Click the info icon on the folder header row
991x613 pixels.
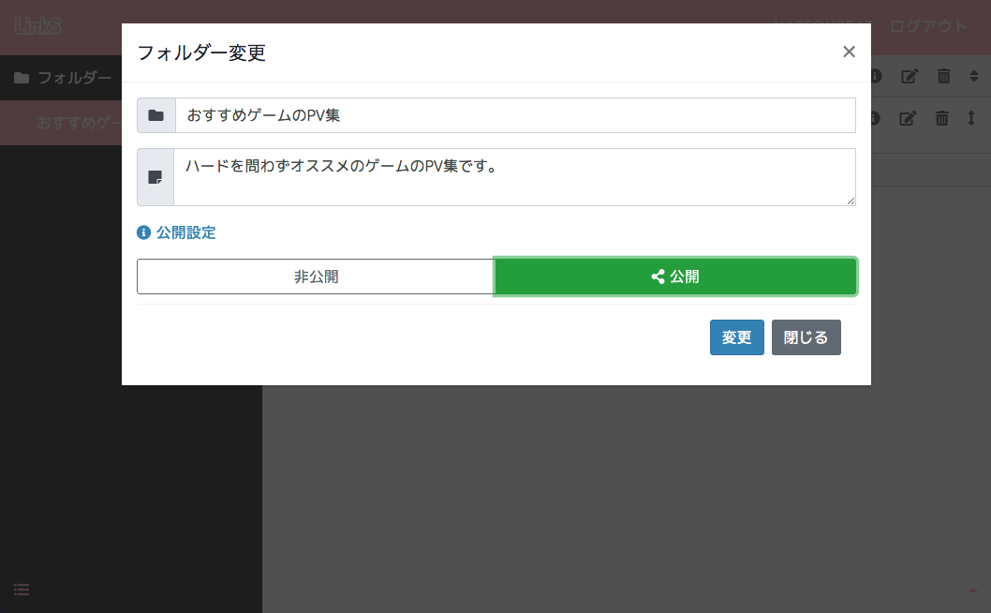pyautogui.click(x=874, y=76)
